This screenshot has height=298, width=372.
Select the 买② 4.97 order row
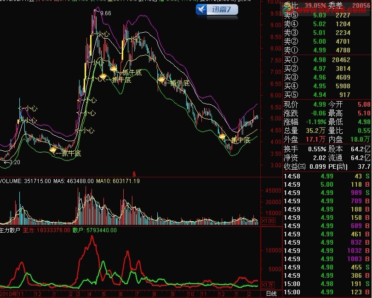click(327, 69)
